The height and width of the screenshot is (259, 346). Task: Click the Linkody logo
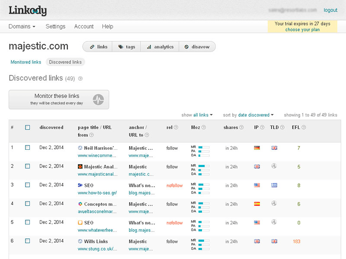pos(28,10)
